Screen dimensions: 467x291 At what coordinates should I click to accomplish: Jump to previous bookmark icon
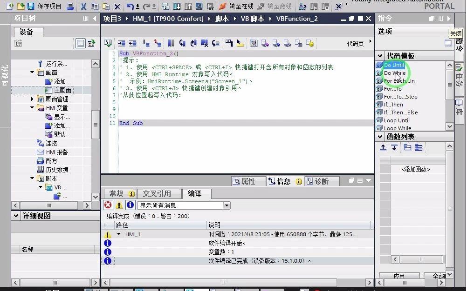click(x=182, y=43)
